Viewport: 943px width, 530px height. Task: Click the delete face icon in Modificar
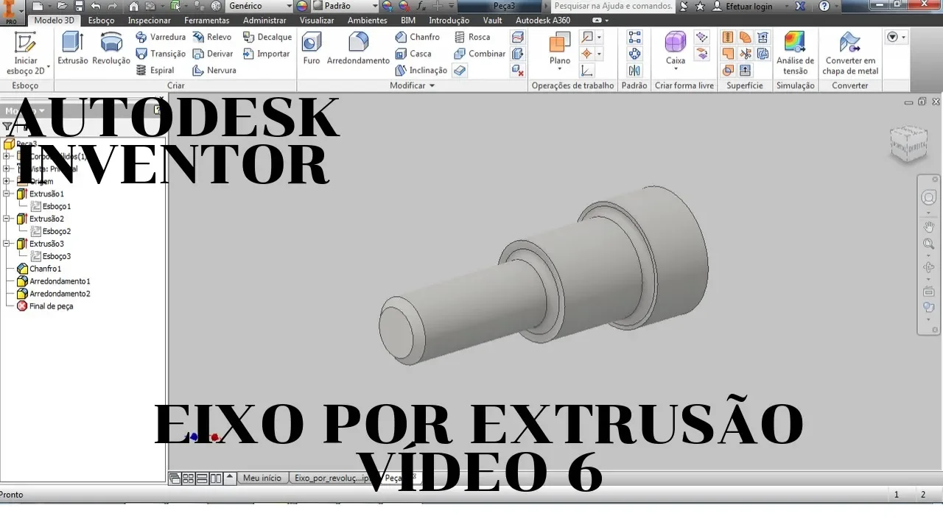(x=518, y=71)
